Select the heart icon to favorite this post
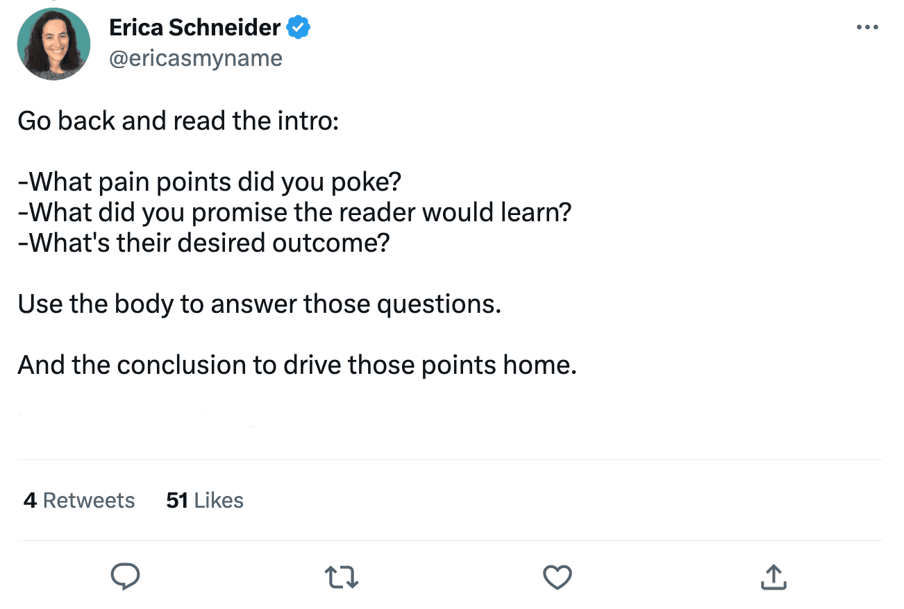The height and width of the screenshot is (609, 904). [x=557, y=576]
